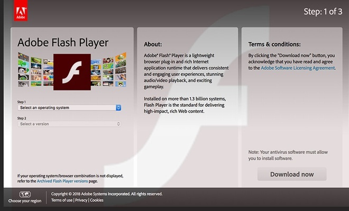Click the 'Step: 1 of 3' indicator
Image resolution: width=349 pixels, height=211 pixels.
[323, 12]
